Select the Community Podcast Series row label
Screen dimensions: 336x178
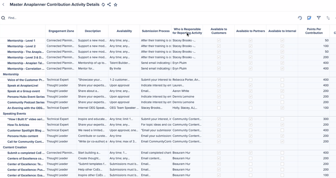tap(26, 102)
